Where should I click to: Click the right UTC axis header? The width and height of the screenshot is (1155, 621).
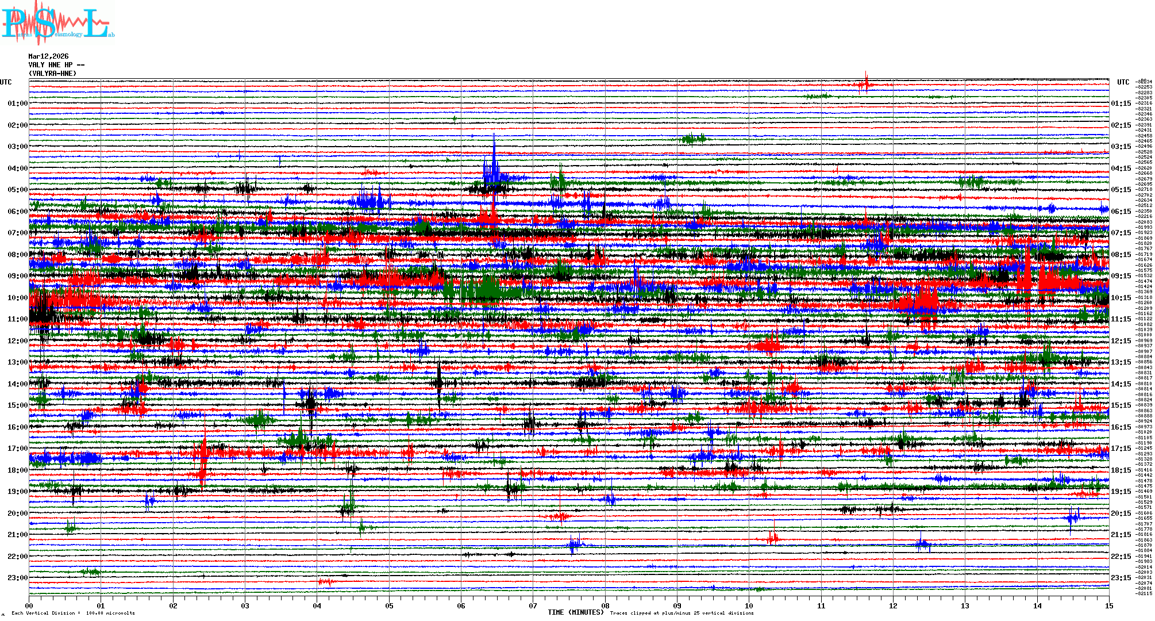[1123, 82]
